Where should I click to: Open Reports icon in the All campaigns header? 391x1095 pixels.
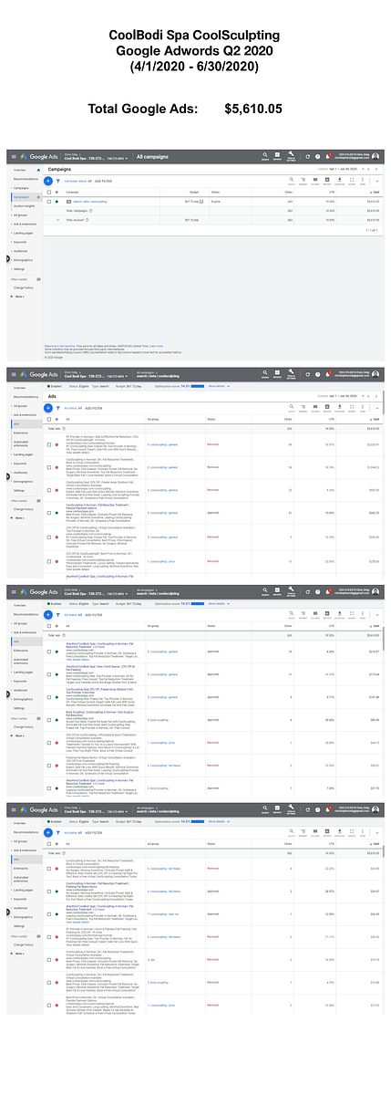277,156
